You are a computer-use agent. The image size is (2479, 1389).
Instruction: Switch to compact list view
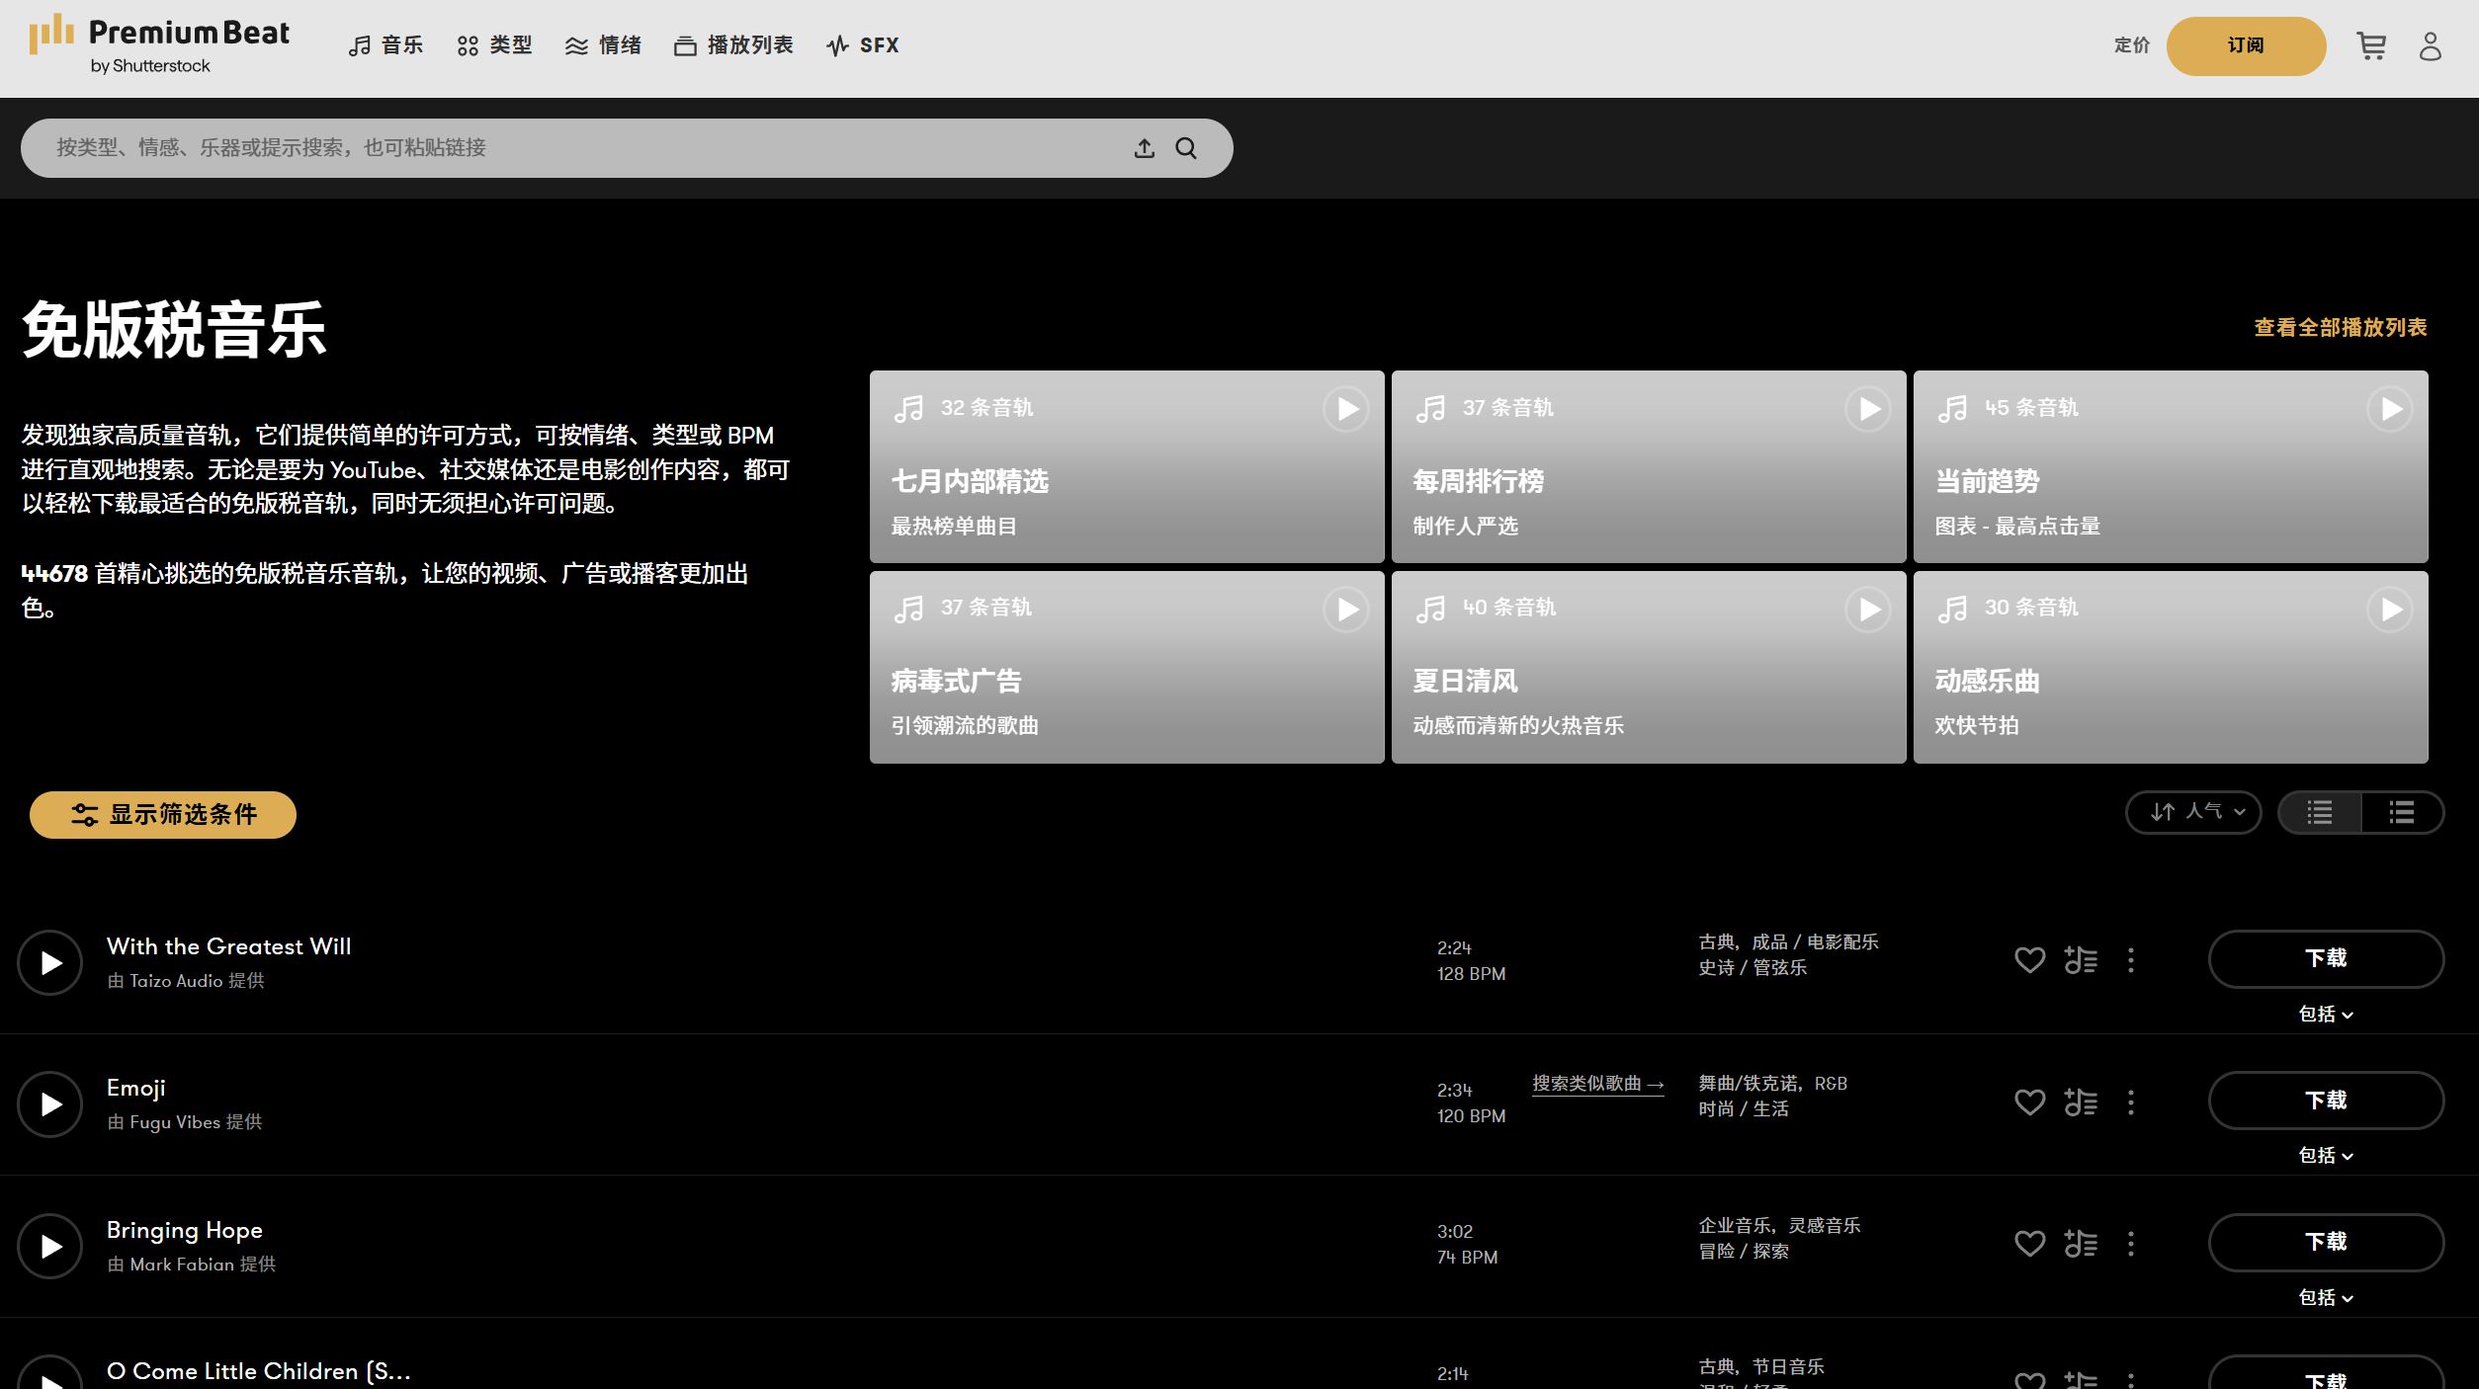(x=2320, y=813)
